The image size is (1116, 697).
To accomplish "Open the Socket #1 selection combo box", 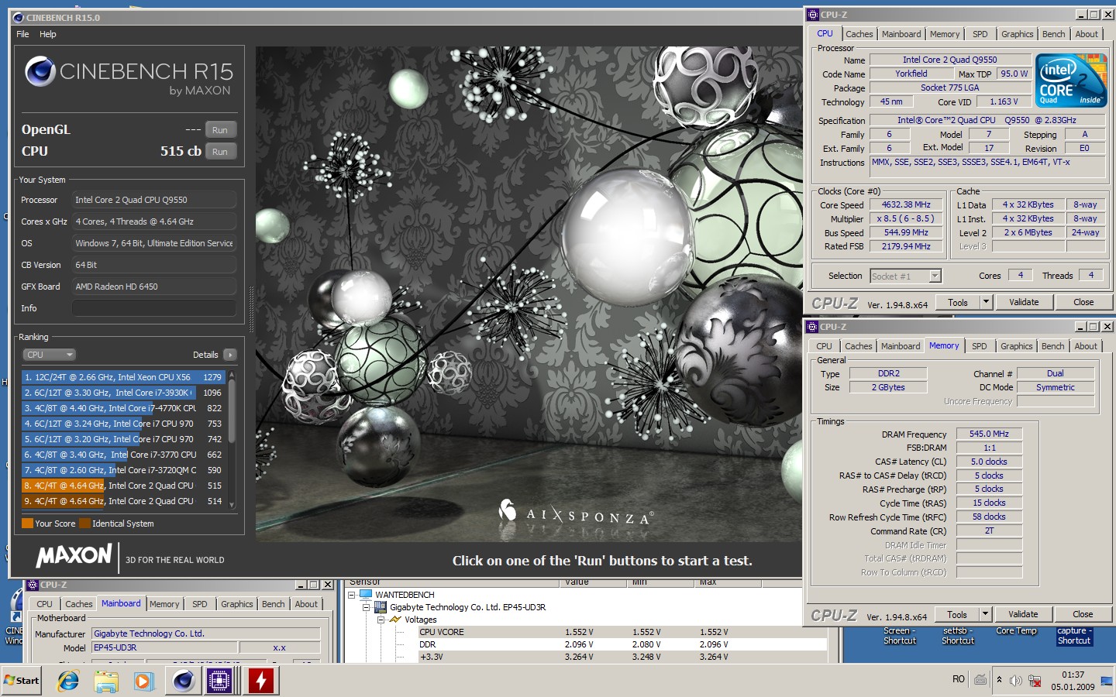I will pos(905,276).
